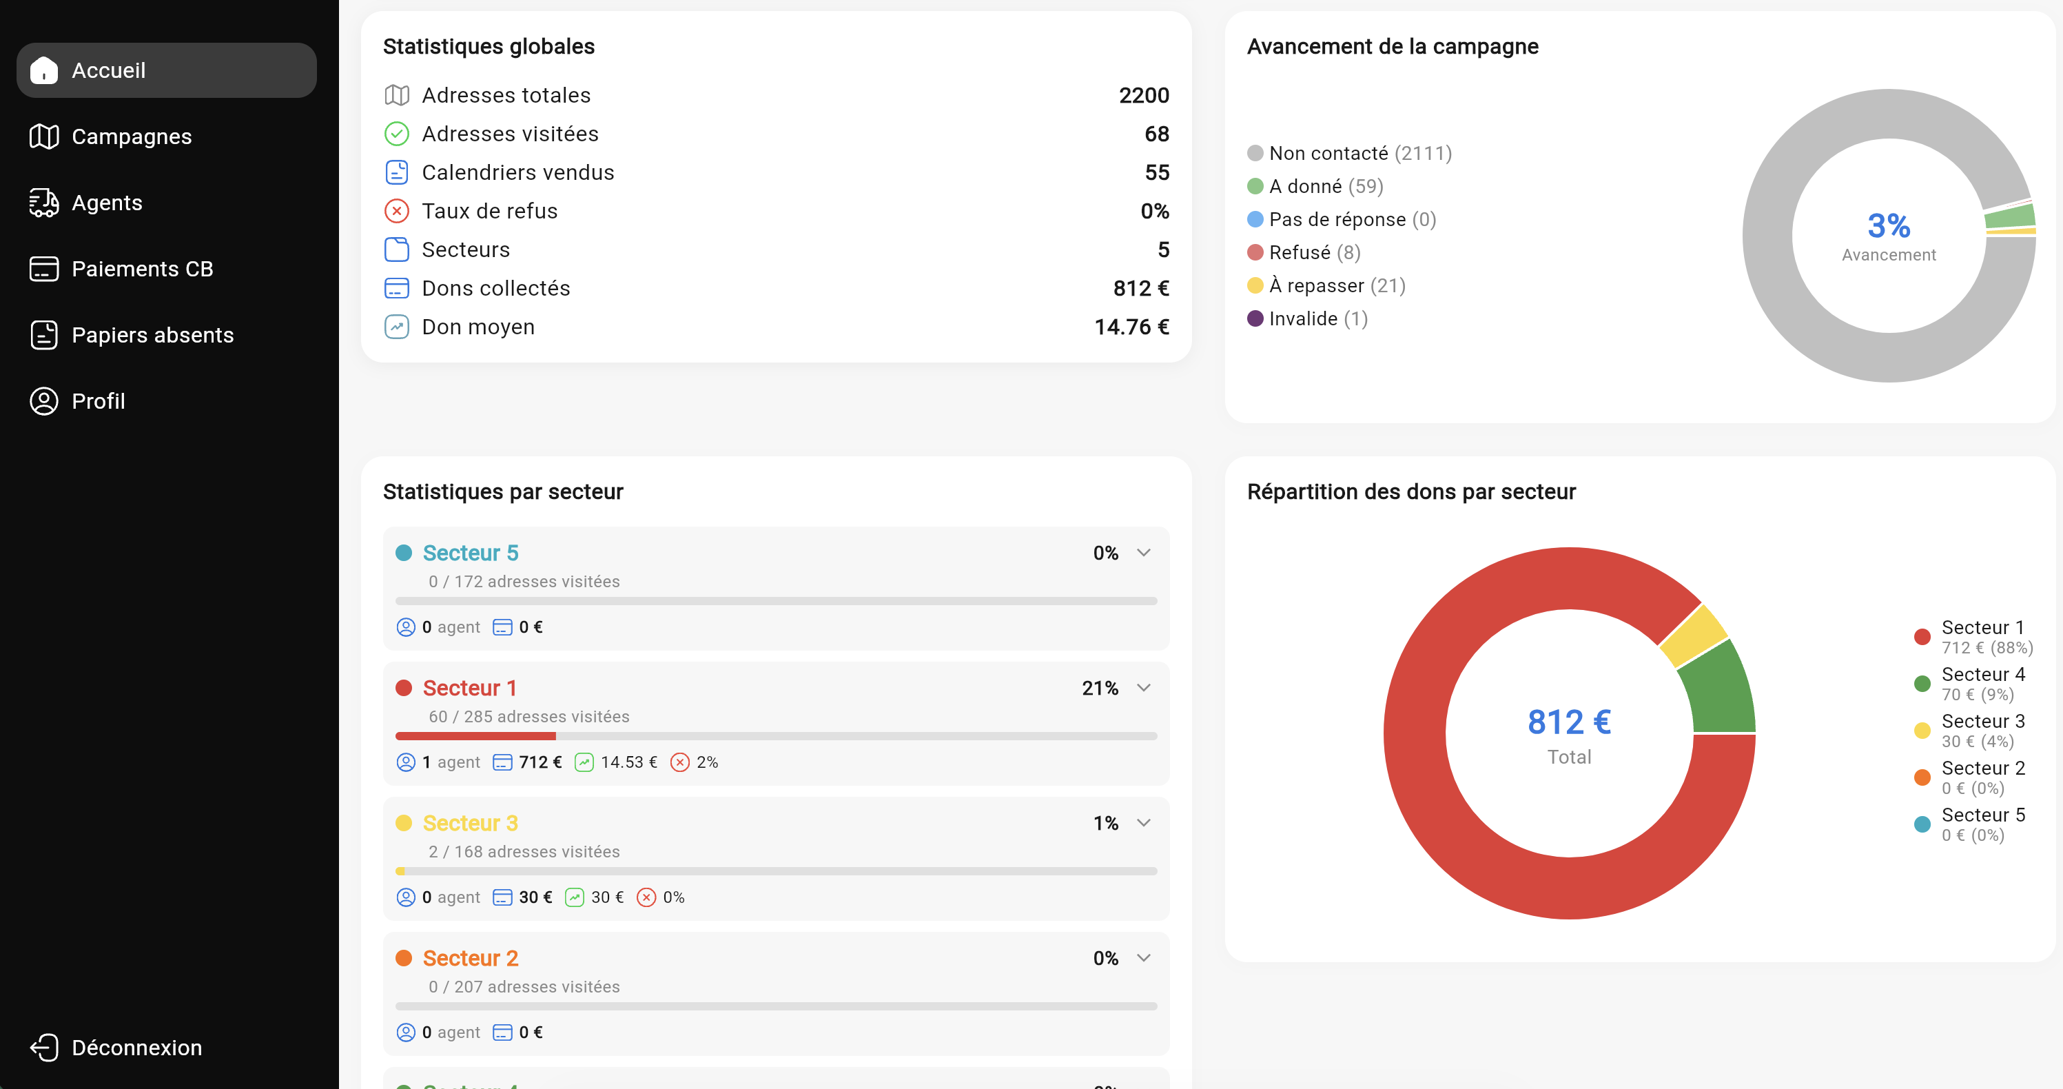Collapse the Secteur 3 row chevron
Image resolution: width=2063 pixels, height=1089 pixels.
click(x=1143, y=822)
